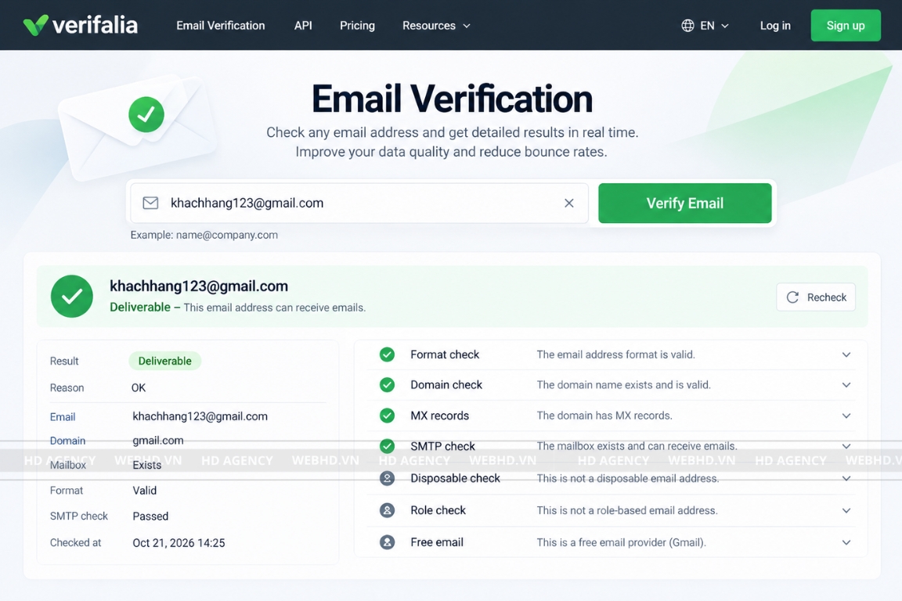Click 'This is a free email provider (Gmail).' text
Viewport: 902px width, 601px height.
coord(621,542)
